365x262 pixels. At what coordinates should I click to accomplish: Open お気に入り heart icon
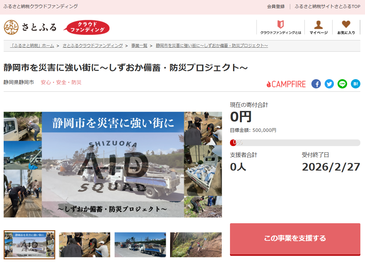coord(346,27)
